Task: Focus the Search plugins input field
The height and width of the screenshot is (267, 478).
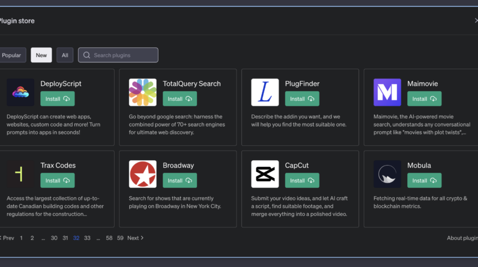Action: (118, 55)
